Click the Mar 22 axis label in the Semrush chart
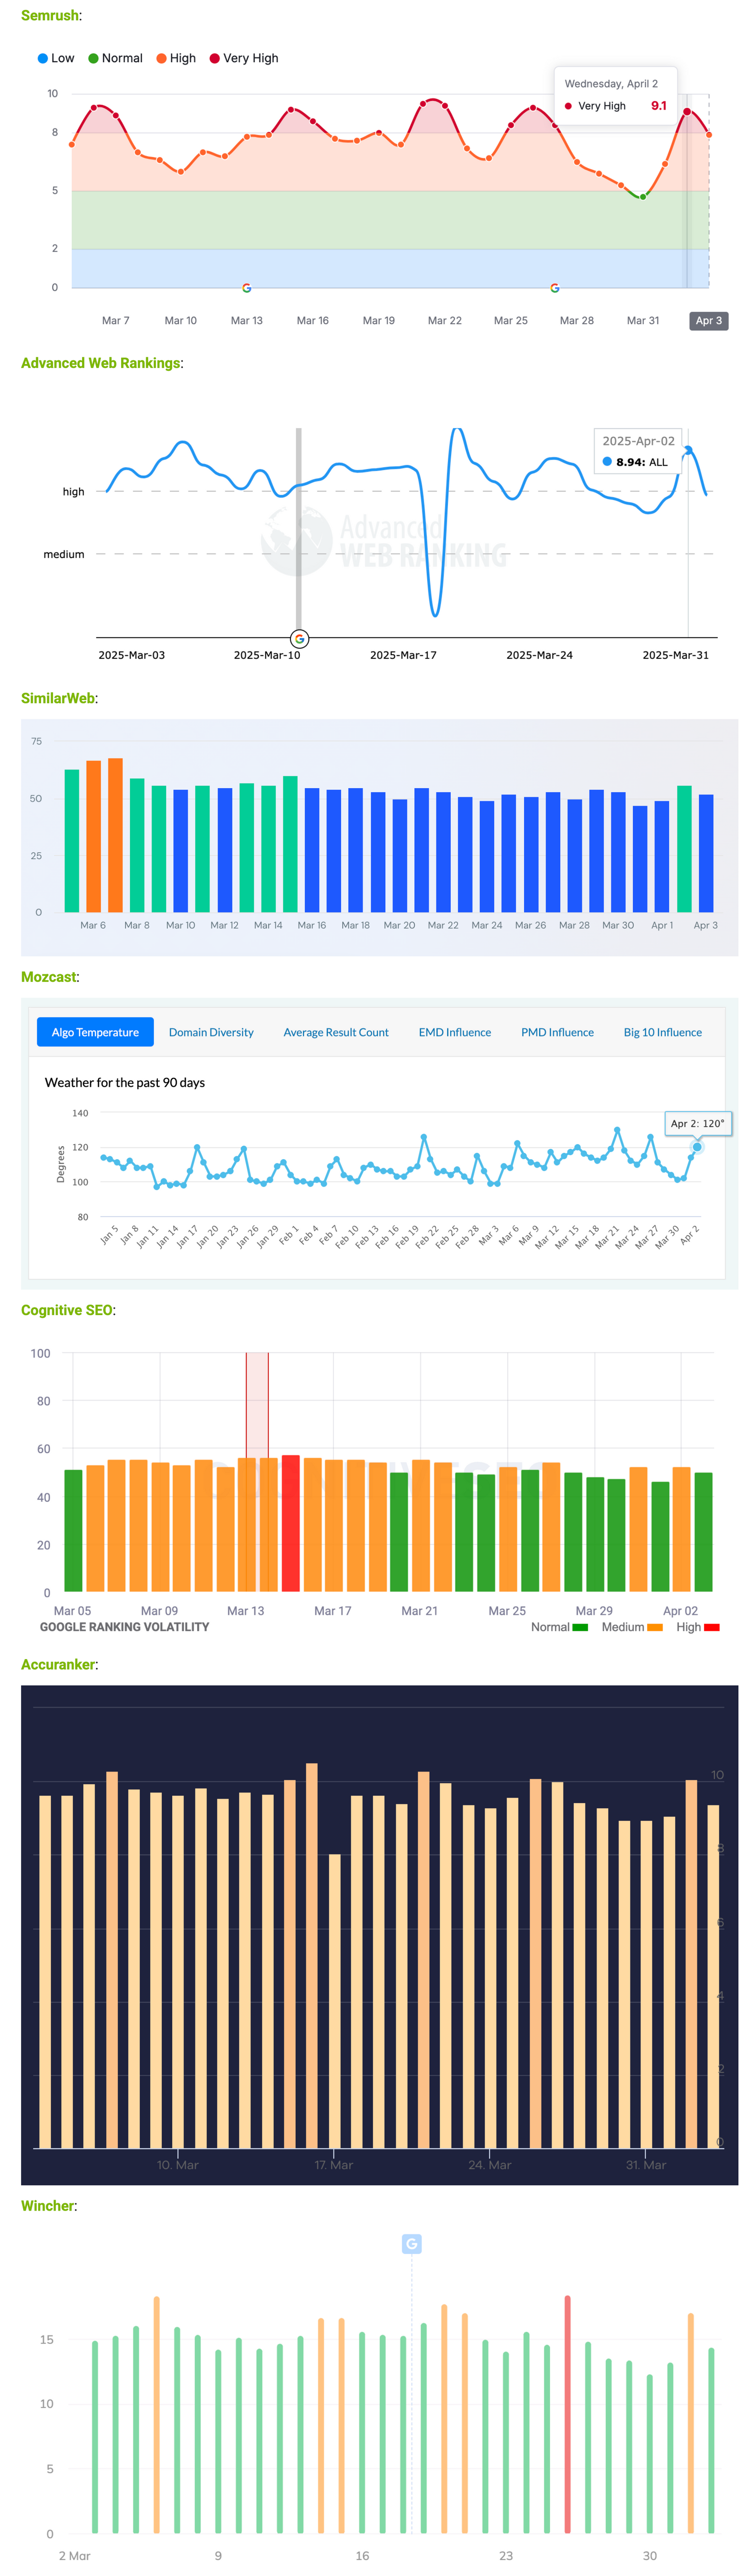750x2576 pixels. tap(445, 321)
